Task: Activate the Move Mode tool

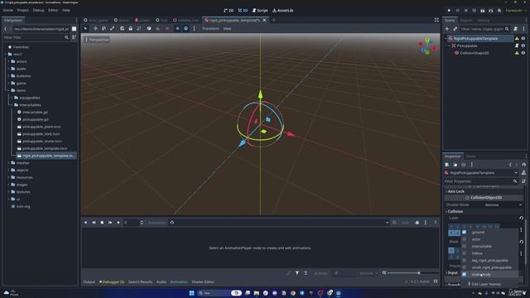Action: pos(95,29)
